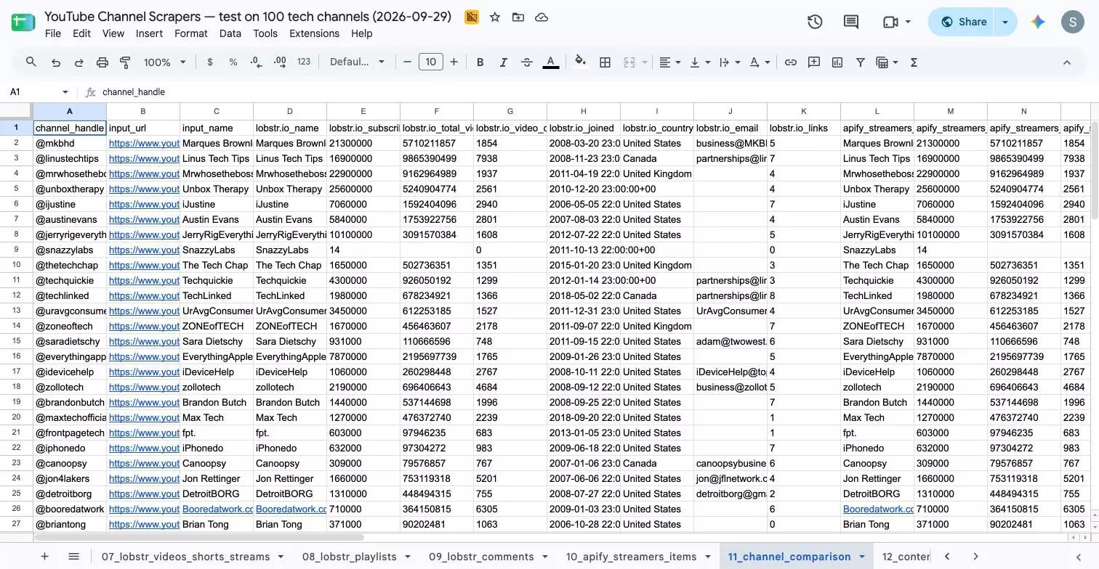This screenshot has width=1099, height=569.
Task: Open the font family dropdown
Action: [x=357, y=62]
